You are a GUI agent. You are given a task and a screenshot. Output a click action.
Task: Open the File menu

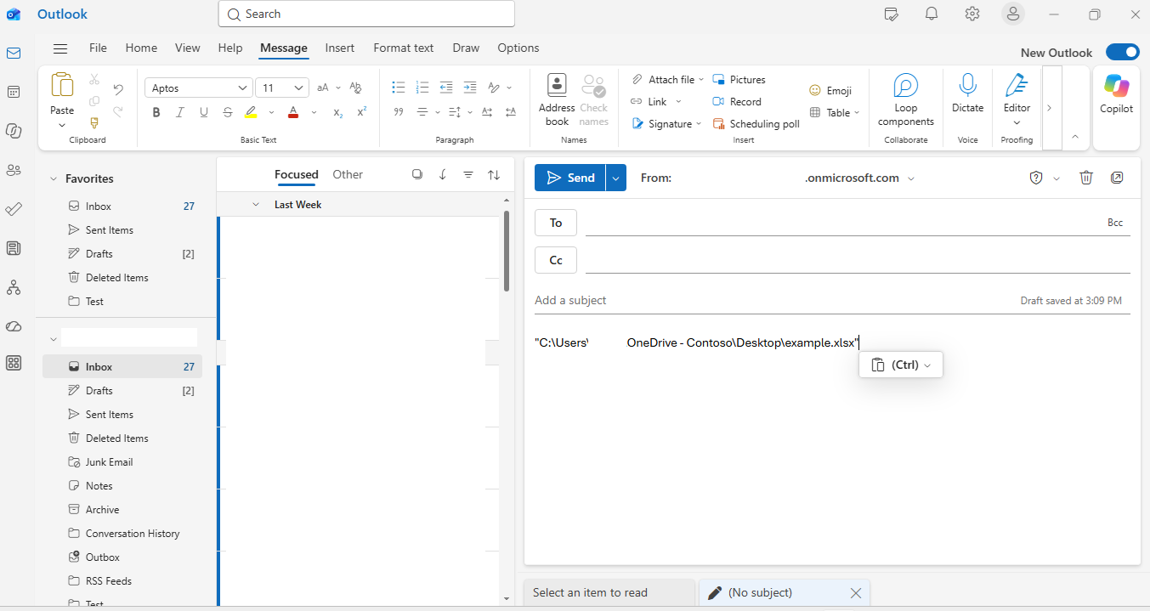(99, 48)
